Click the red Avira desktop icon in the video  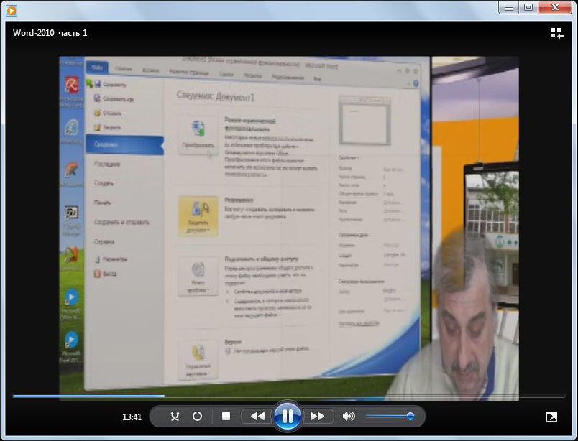tap(72, 85)
